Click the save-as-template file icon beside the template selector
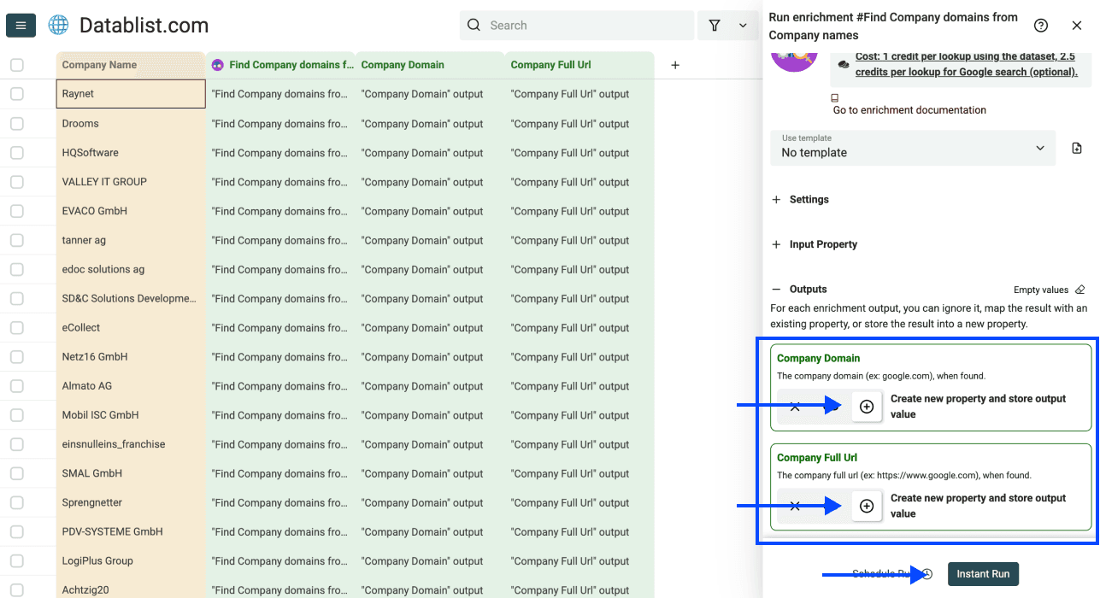The height and width of the screenshot is (598, 1100). [x=1076, y=148]
